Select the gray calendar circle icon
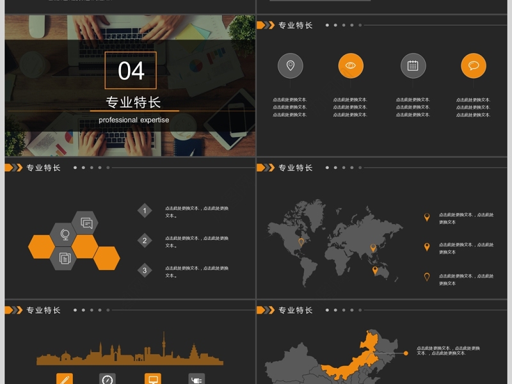Viewport: 512px width, 384px height. (413, 66)
